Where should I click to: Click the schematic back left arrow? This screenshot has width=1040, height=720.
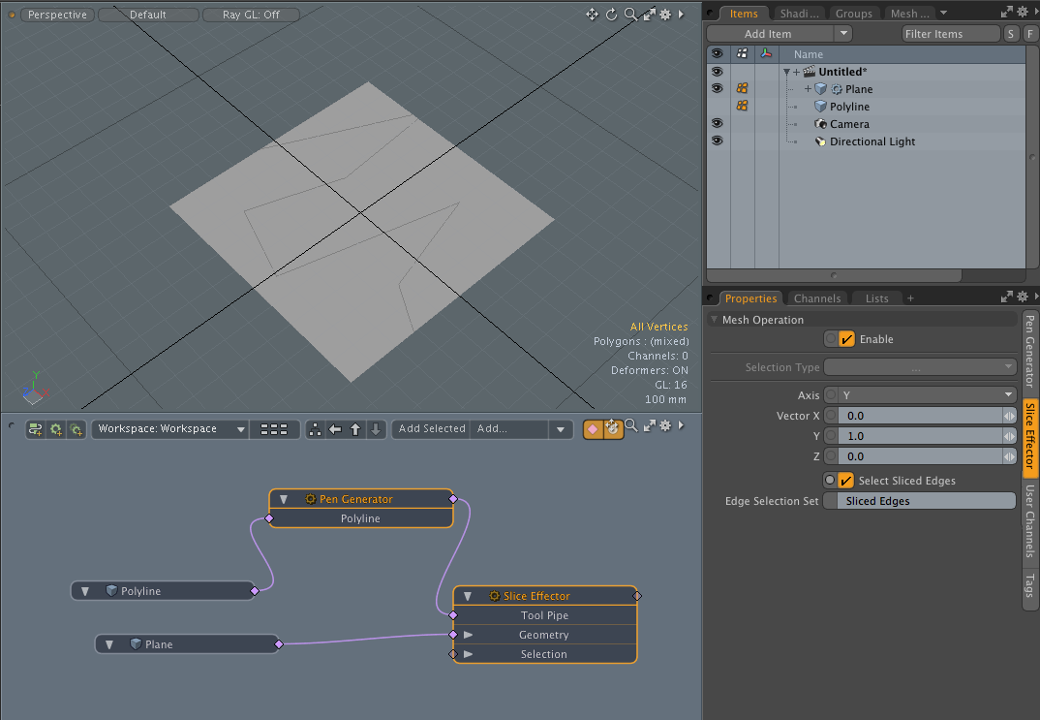tap(335, 429)
